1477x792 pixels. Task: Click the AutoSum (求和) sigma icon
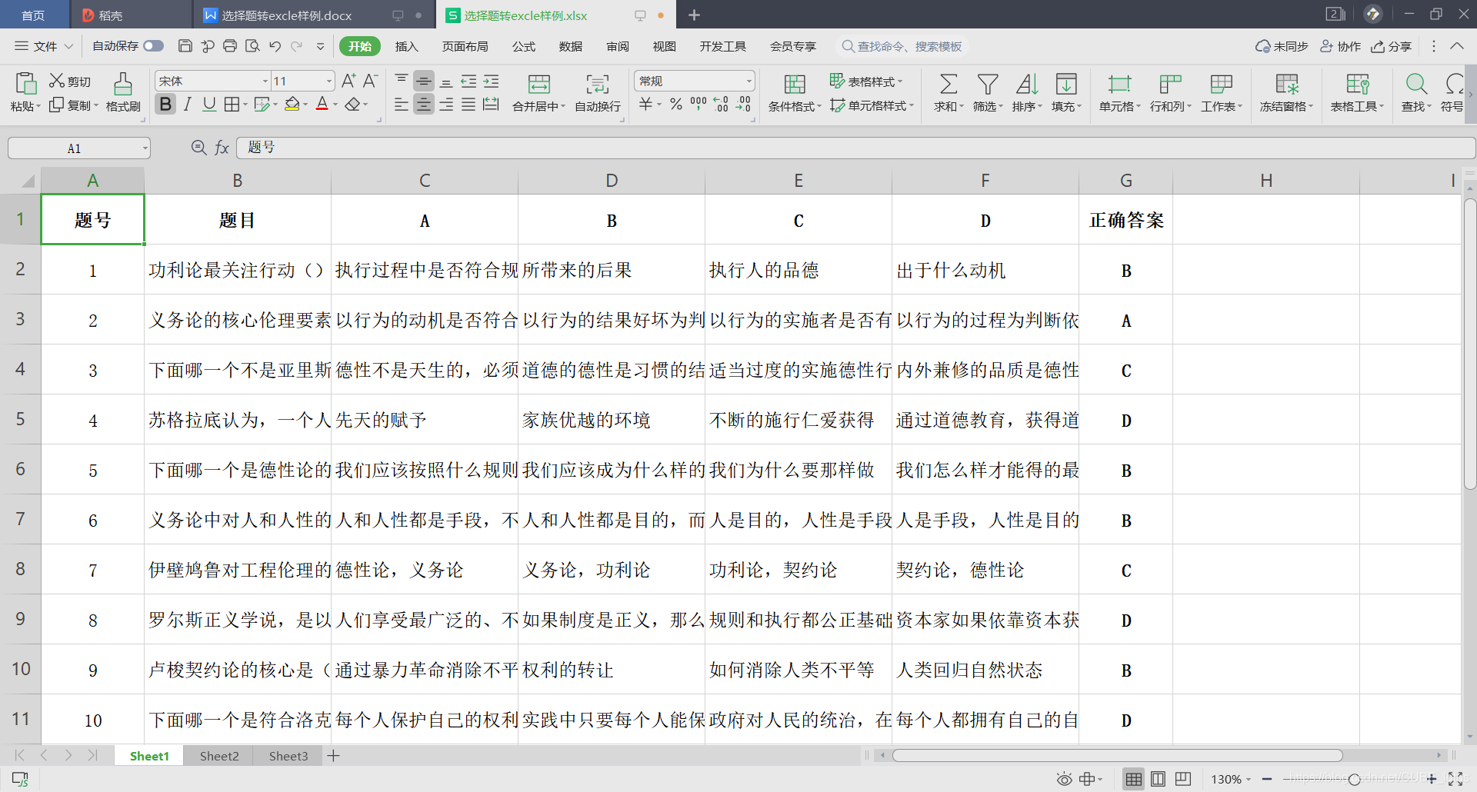point(949,84)
